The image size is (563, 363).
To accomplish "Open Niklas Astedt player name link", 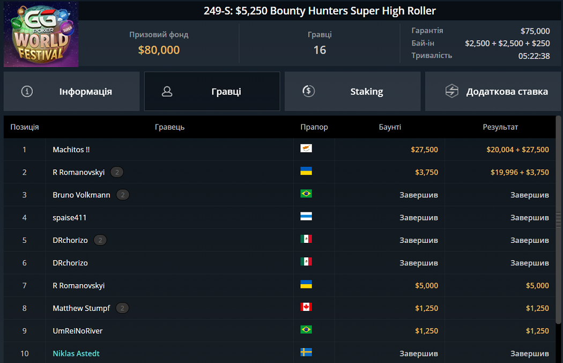I will 76,353.
